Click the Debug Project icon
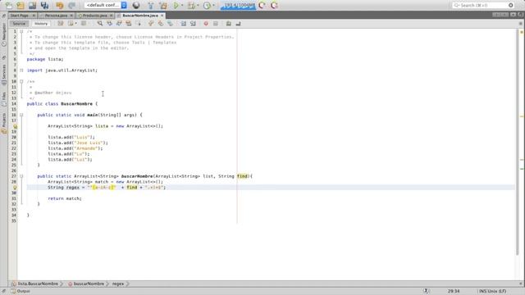525x295 pixels. tap(191, 6)
